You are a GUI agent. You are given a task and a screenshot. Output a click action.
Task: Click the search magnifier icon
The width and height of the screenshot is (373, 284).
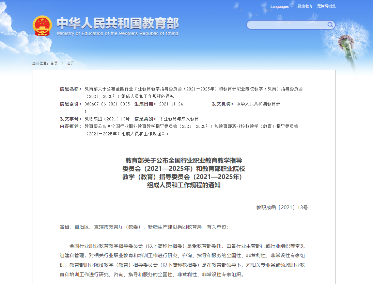(330, 24)
